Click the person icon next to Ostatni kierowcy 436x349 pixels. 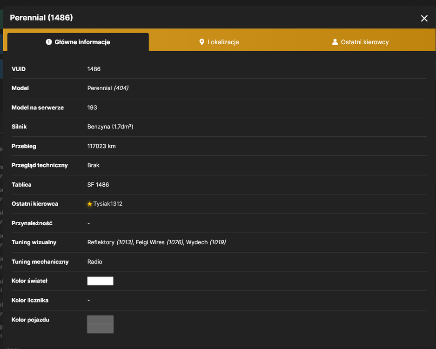335,42
